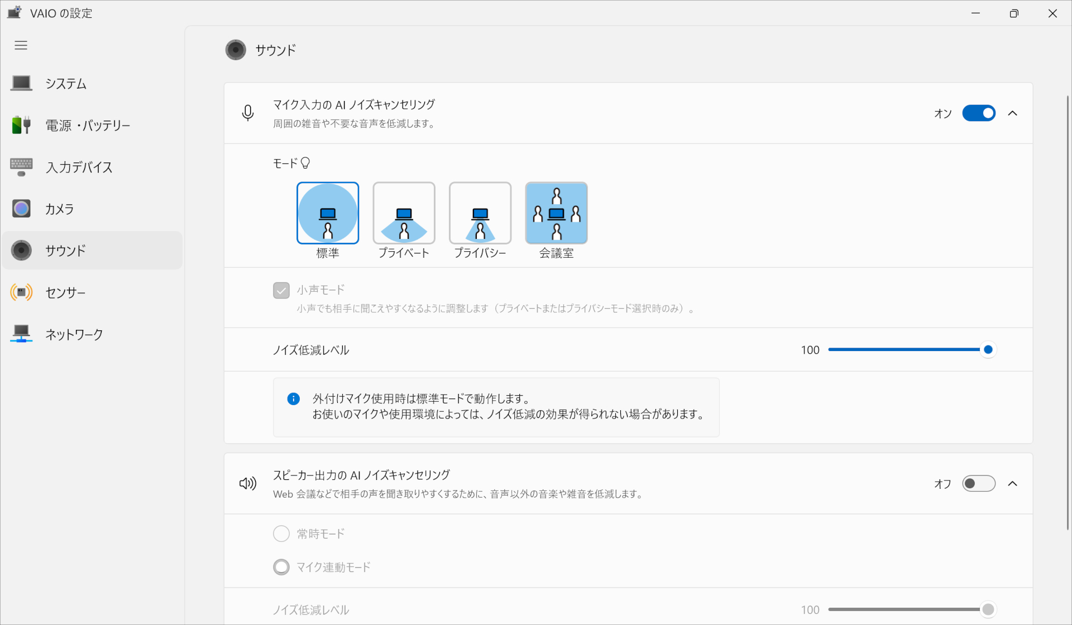Click the microphone ノイズ低減レベル slider
Viewport: 1072px width, 625px height.
click(x=907, y=350)
